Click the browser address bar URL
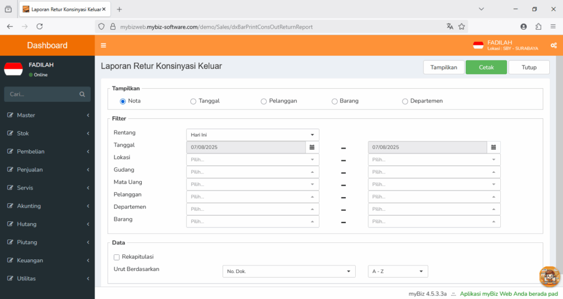 (216, 27)
